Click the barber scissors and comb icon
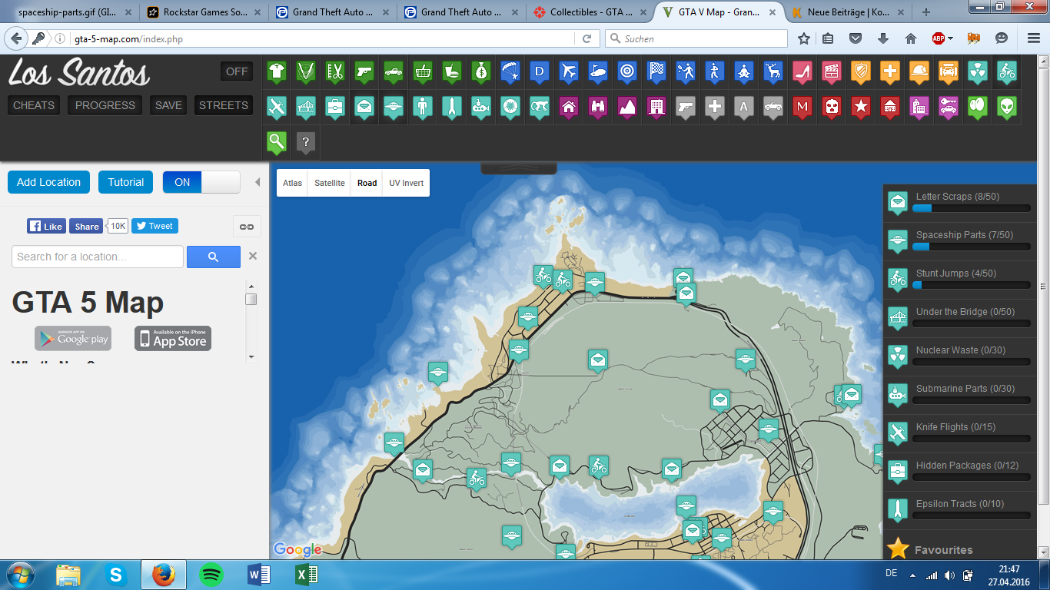 [334, 72]
